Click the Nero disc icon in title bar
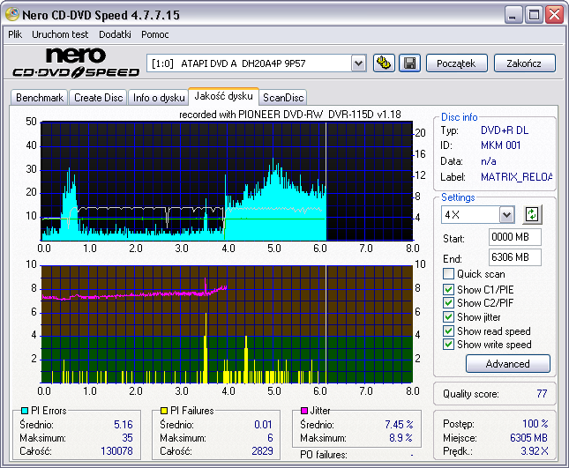The image size is (569, 468). (12, 14)
